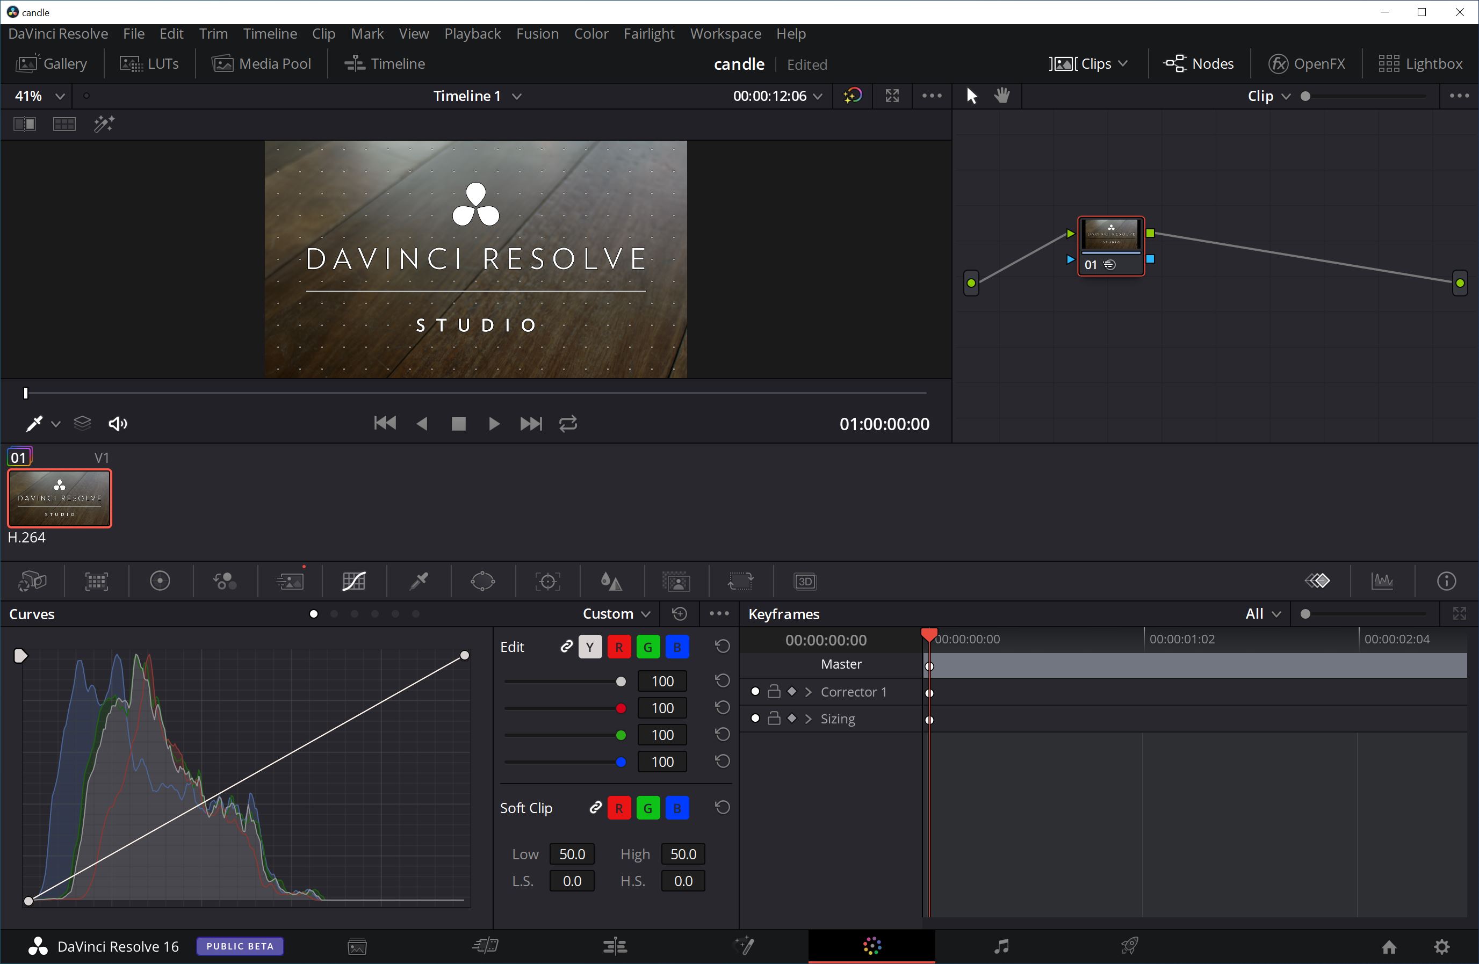Viewport: 1479px width, 964px height.
Task: Mute audio with the speaker icon
Action: click(118, 424)
